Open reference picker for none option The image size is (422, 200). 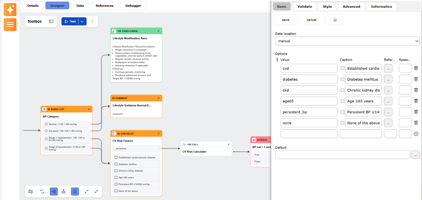(x=388, y=123)
